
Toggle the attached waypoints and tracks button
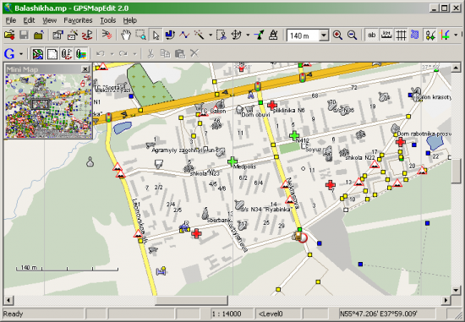67,54
